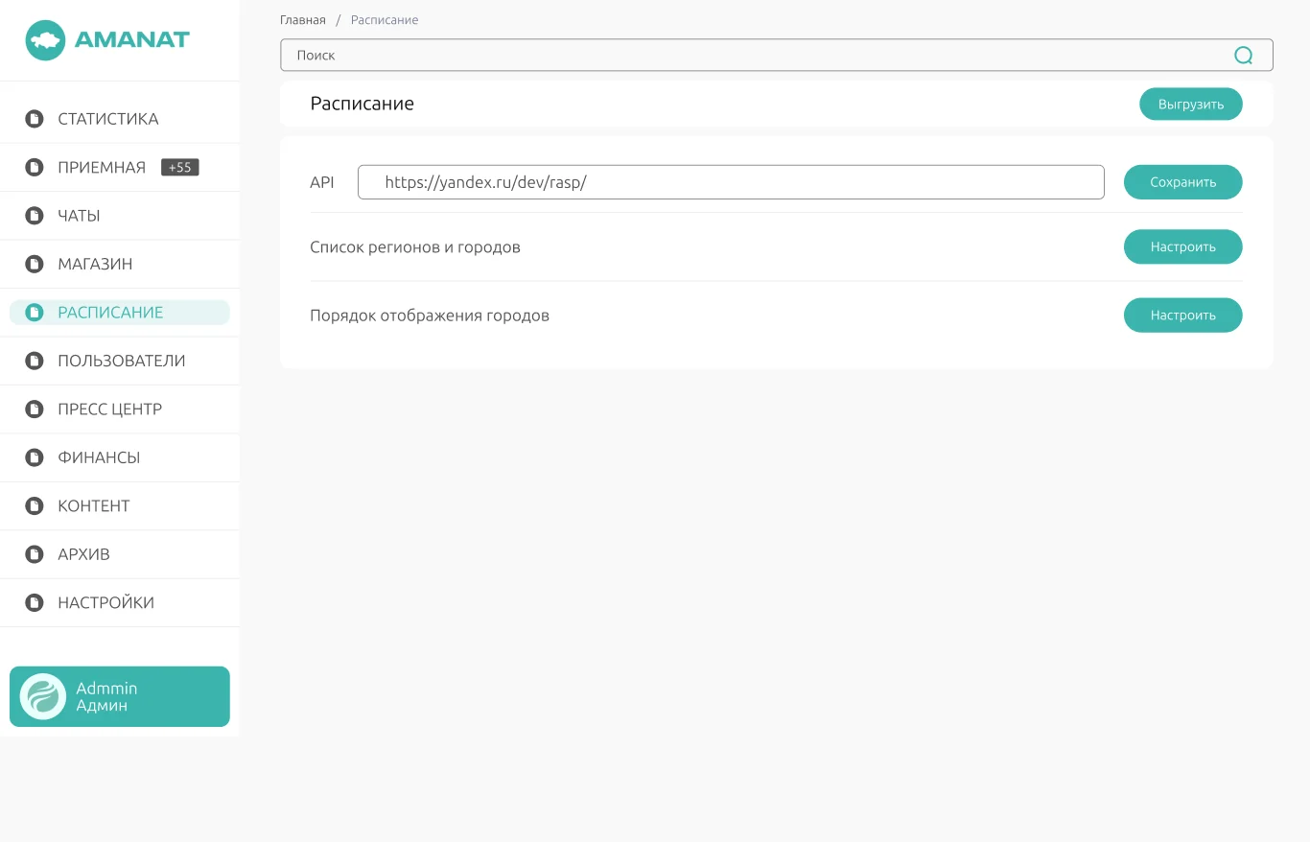
Task: Click the AMANAT turtle logo icon
Action: tap(45, 40)
